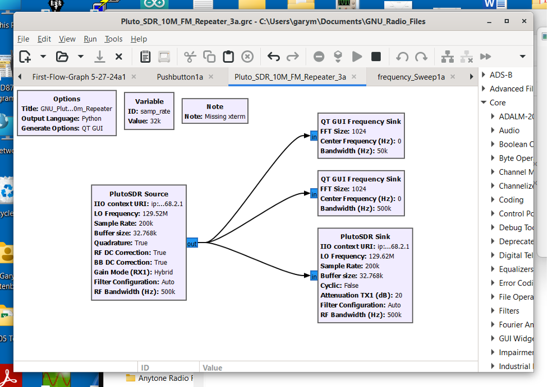
Task: Expand the GUI Widgets category
Action: [x=493, y=338]
